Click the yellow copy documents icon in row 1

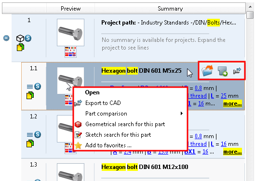click(21, 47)
